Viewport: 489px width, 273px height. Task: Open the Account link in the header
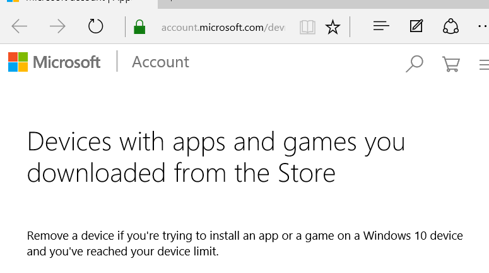tap(160, 62)
